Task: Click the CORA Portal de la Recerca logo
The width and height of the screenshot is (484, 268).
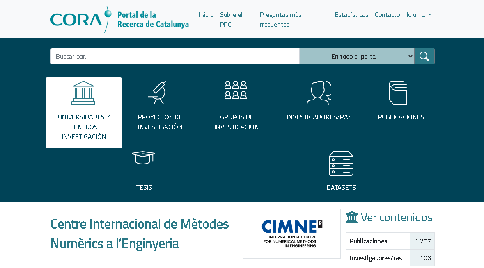Action: click(119, 19)
